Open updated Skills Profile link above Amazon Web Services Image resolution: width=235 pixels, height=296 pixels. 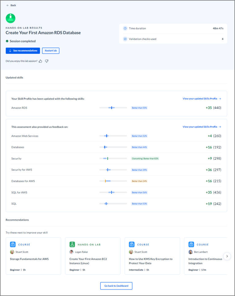coord(202,127)
